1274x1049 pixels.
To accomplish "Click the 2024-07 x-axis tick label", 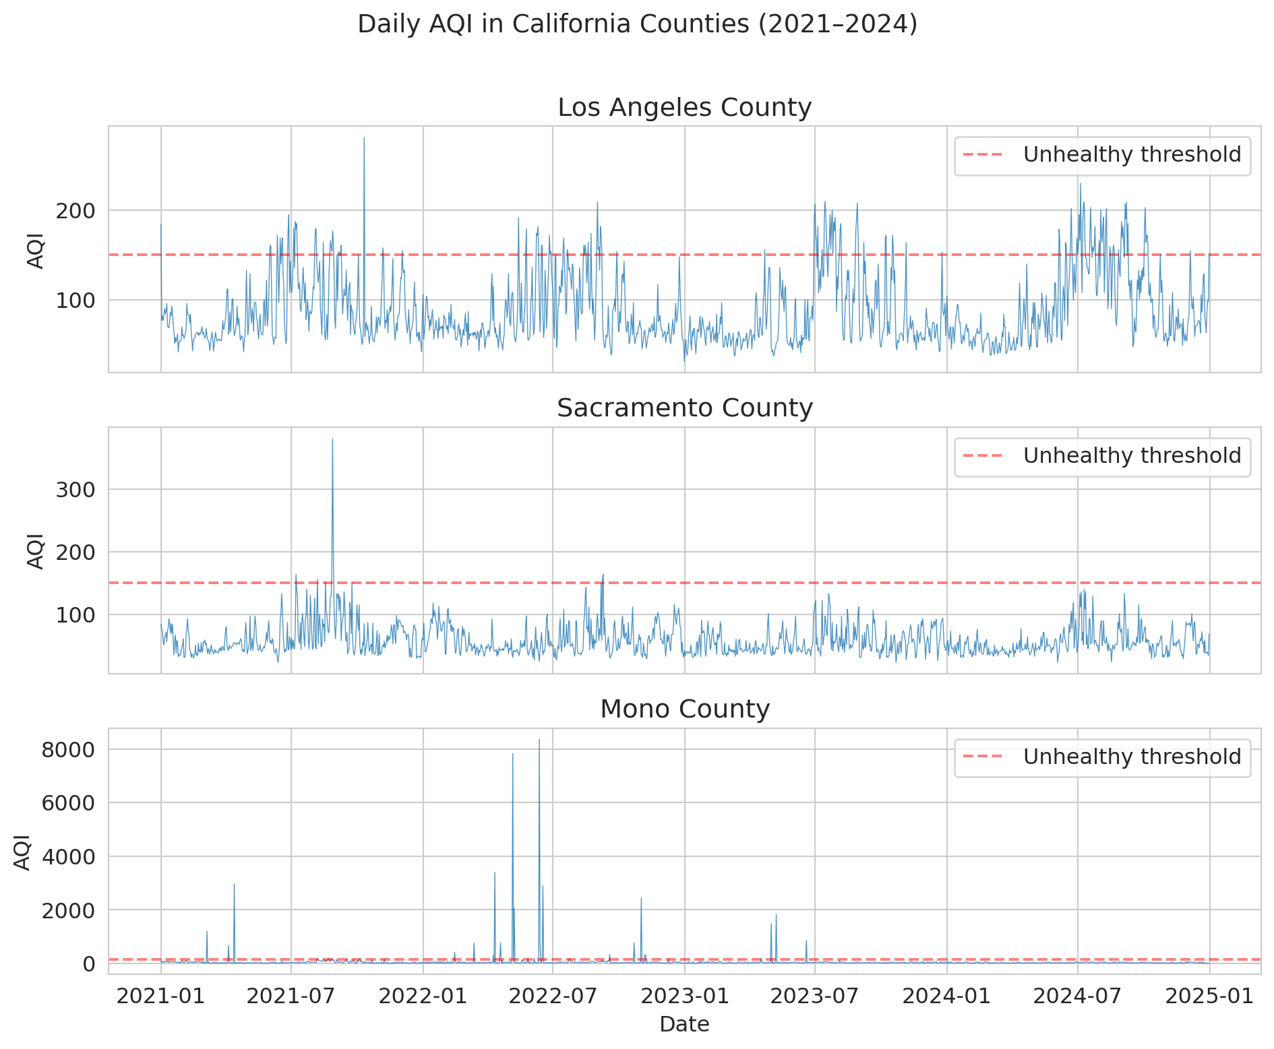I will (1077, 996).
